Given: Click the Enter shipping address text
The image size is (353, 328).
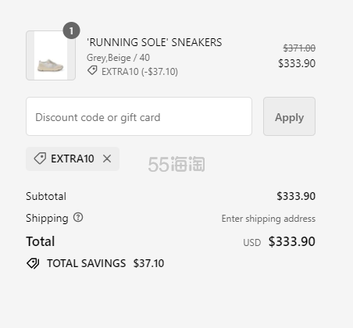Looking at the screenshot, I should (x=269, y=219).
